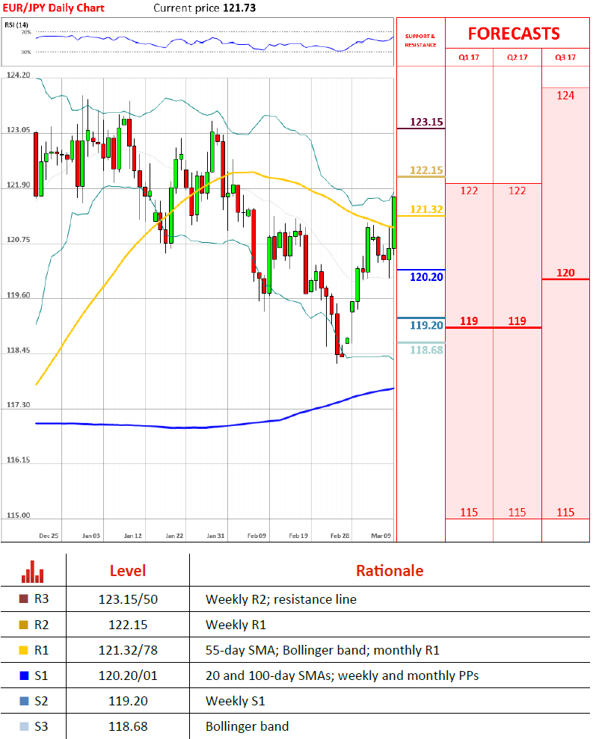593x739 pixels.
Task: Click the 120.20/01 level cell
Action: pyautogui.click(x=128, y=675)
